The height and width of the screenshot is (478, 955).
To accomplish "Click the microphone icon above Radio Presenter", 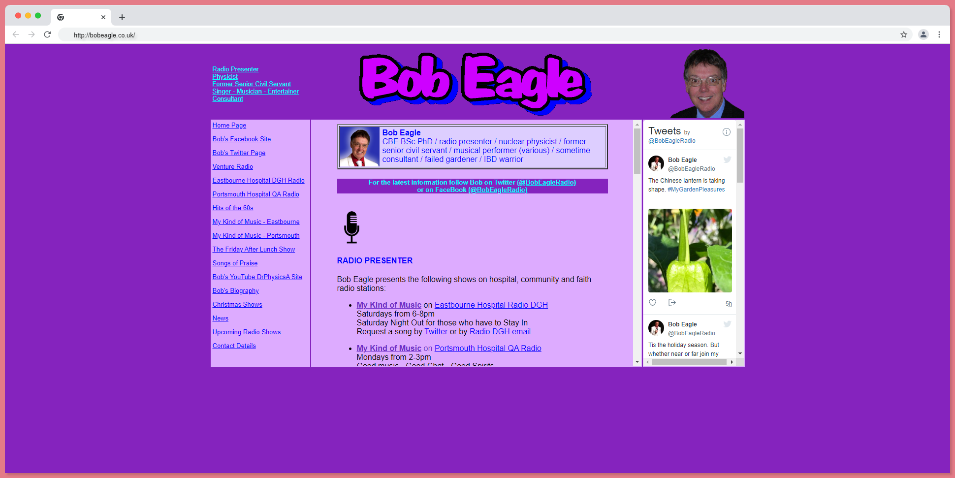I will [351, 227].
